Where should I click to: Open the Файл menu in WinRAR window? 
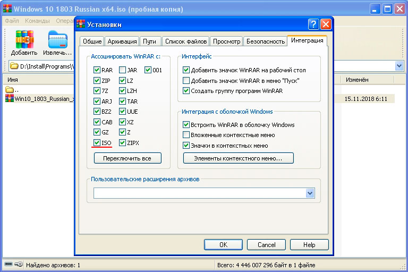coord(12,21)
